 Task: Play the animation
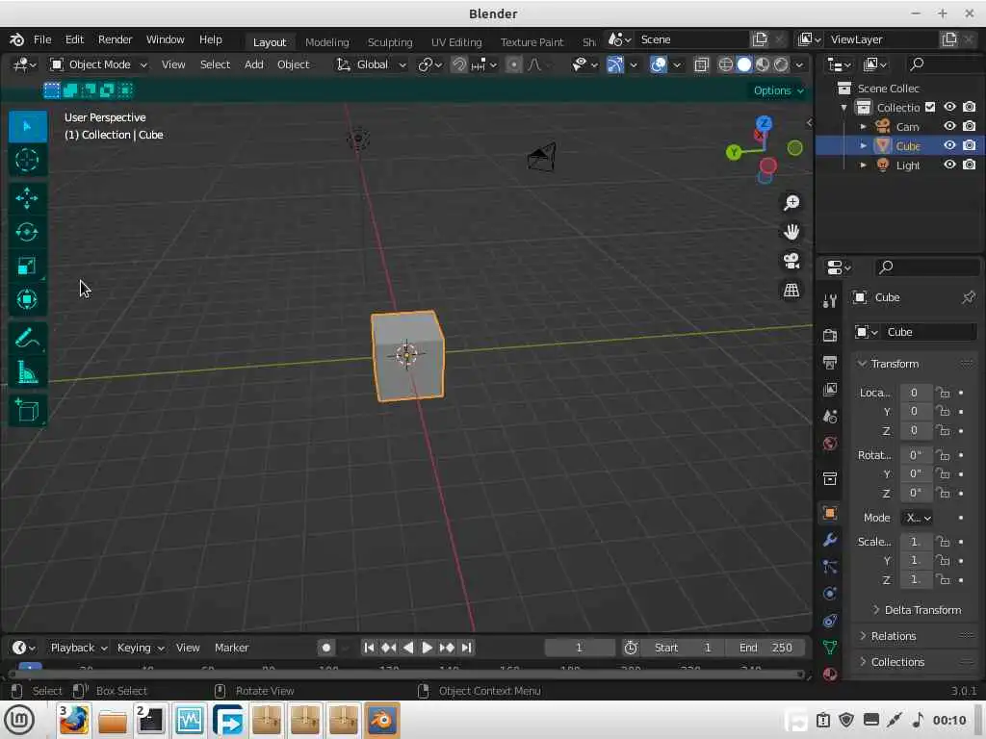tap(427, 648)
